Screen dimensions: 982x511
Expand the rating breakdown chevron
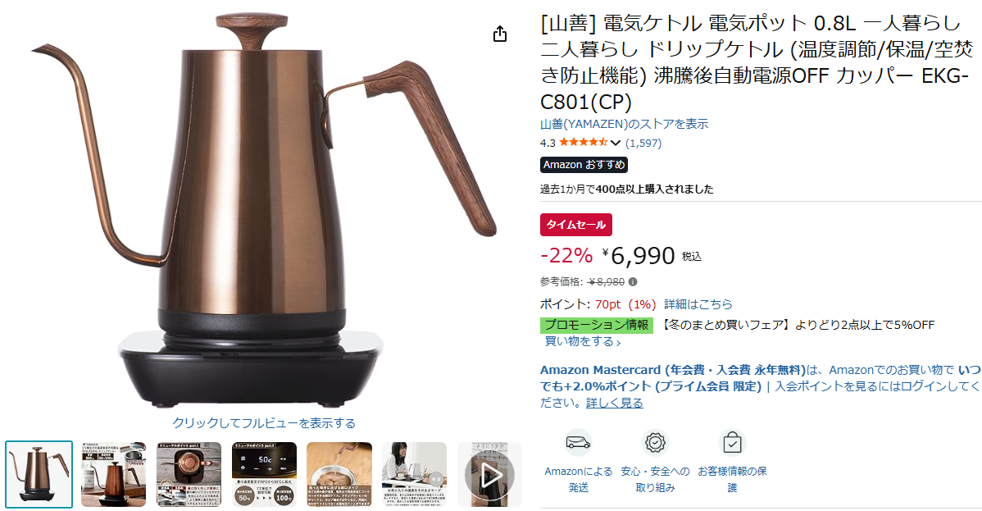(x=616, y=143)
